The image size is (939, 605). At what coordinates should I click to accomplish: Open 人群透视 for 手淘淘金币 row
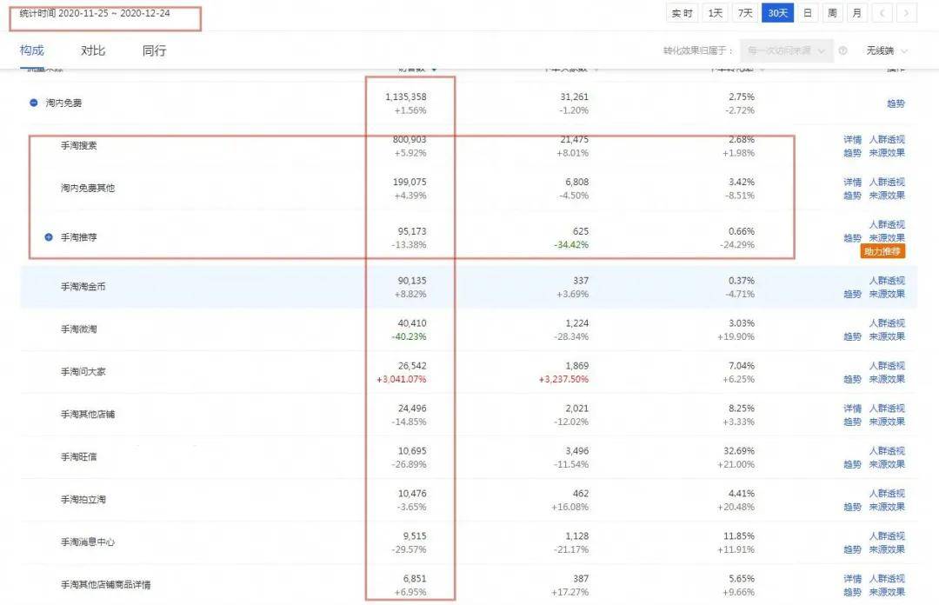point(887,281)
